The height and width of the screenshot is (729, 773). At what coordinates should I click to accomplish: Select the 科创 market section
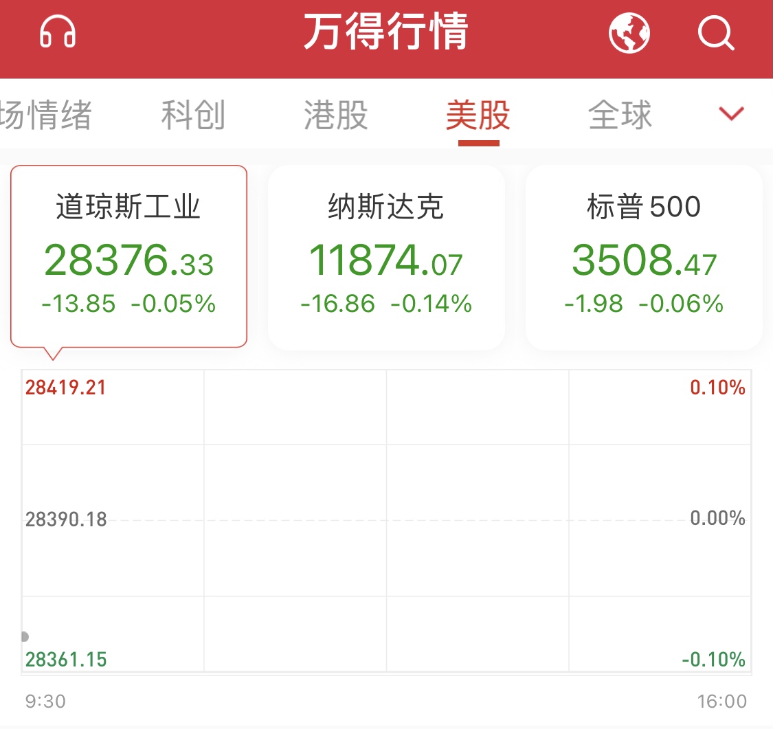(x=193, y=115)
